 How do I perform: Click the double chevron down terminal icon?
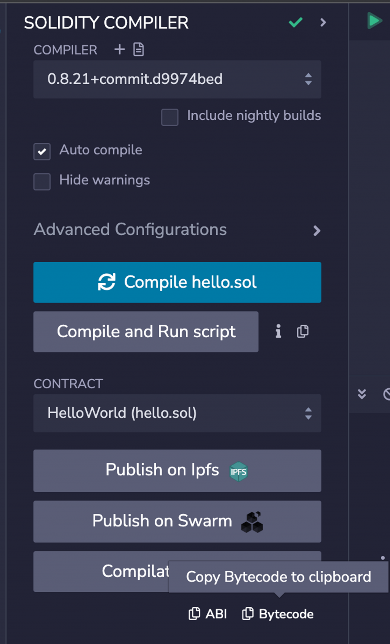[362, 394]
